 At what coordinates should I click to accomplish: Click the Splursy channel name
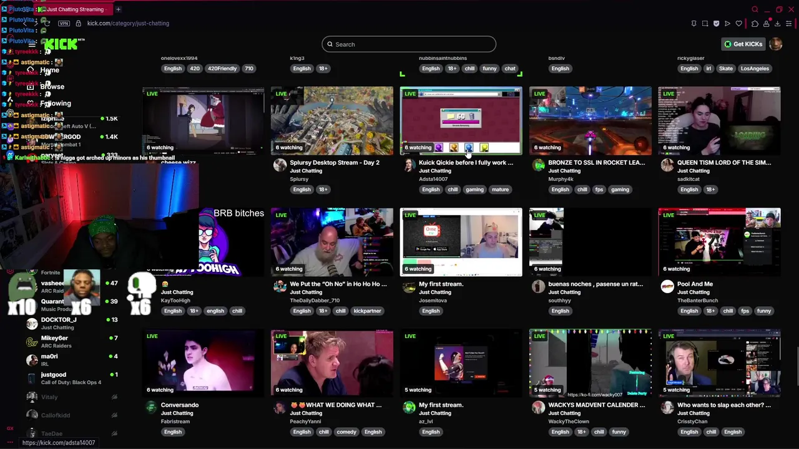(299, 180)
